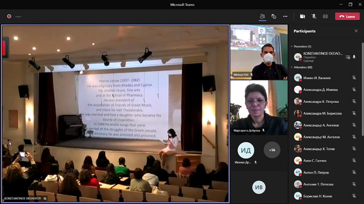Screen dimensions: 364x204
Task: Collapse the Attendees (60) section
Action: point(292,67)
